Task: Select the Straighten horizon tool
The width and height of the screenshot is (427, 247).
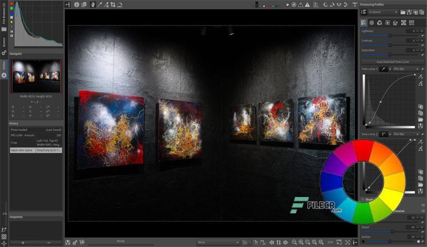Action: [x=120, y=5]
